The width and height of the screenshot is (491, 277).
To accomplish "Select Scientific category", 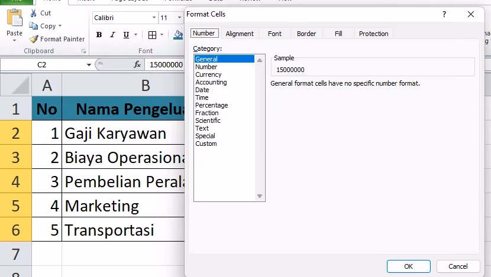I will (224, 120).
